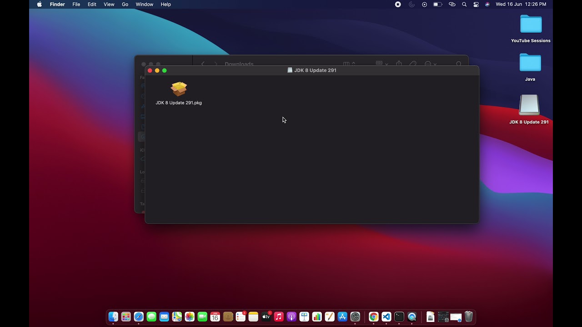
Task: Close the JDK 8 Update 291 window
Action: [150, 70]
